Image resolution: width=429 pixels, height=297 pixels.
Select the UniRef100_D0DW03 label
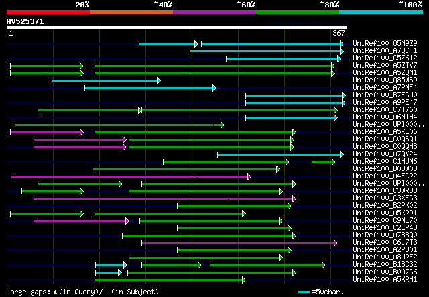pyautogui.click(x=385, y=169)
